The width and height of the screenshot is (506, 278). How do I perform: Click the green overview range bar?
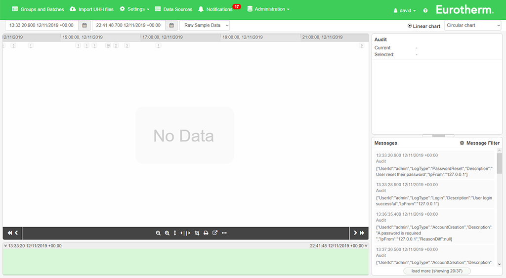186,262
